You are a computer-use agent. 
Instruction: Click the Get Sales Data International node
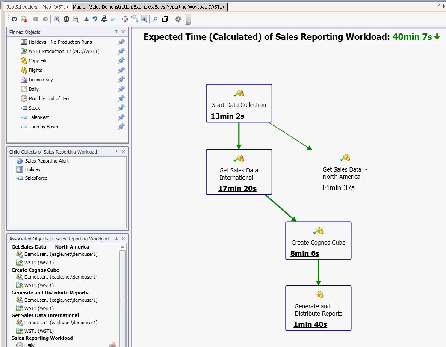pos(239,172)
